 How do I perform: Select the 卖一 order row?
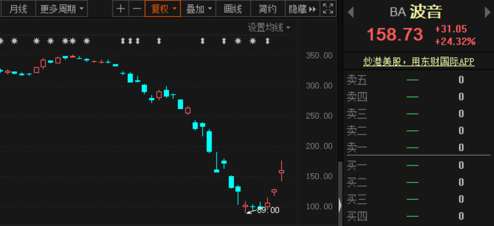coord(418,147)
